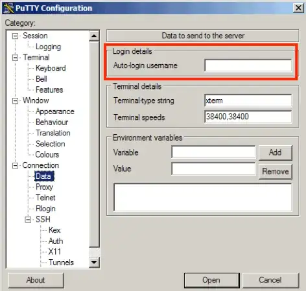Select the Window category

click(x=36, y=100)
